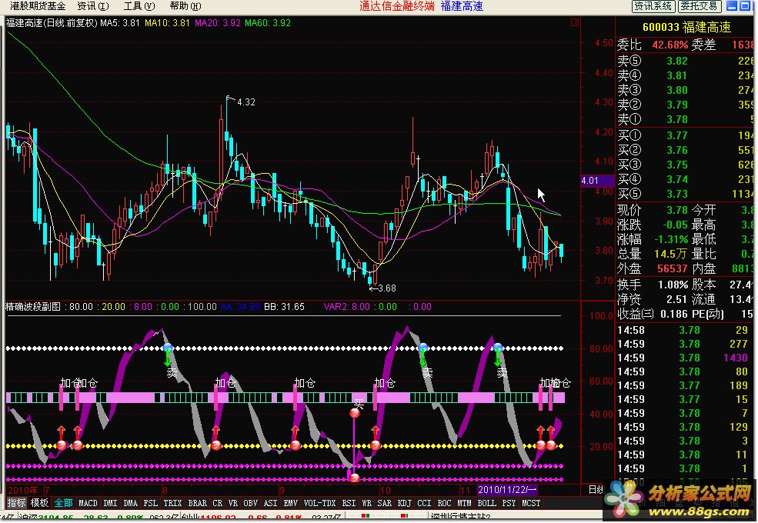Switch to the ASI indicator
This screenshot has width=758, height=523.
[271, 503]
